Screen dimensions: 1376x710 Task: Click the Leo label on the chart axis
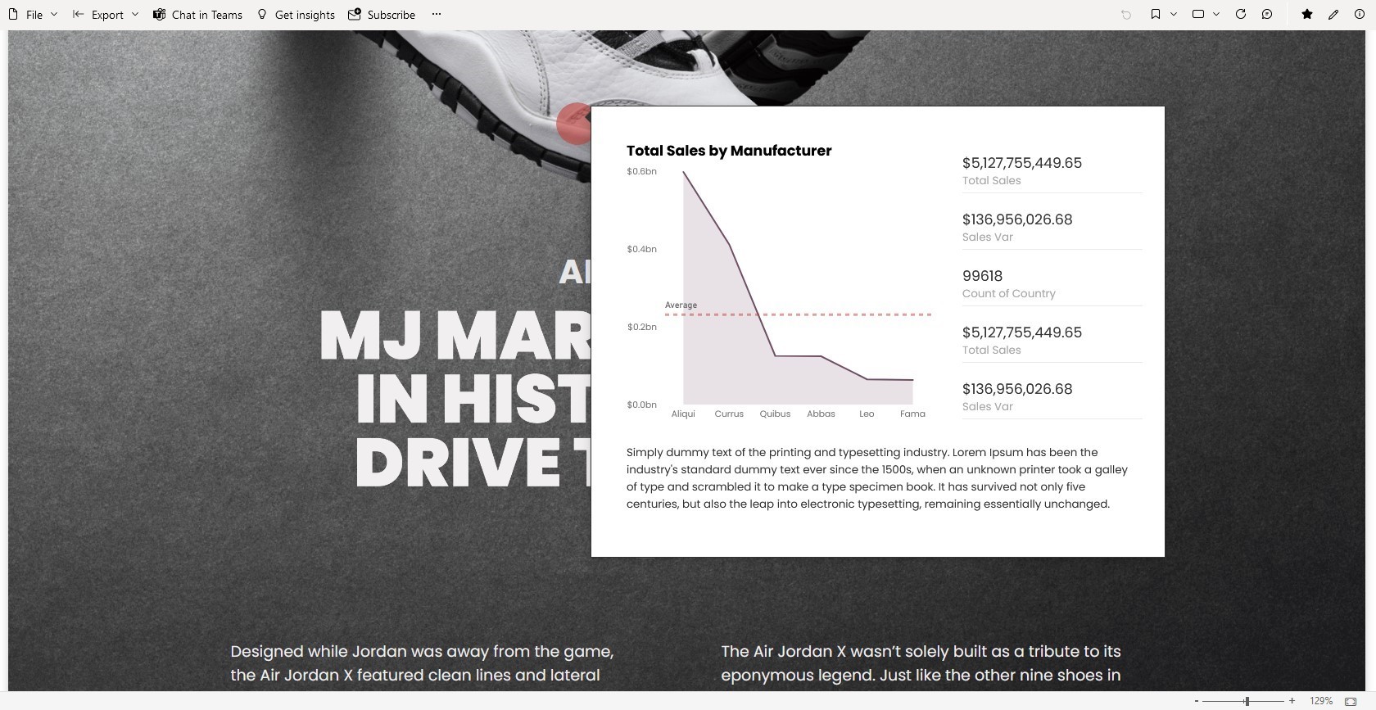pyautogui.click(x=867, y=414)
